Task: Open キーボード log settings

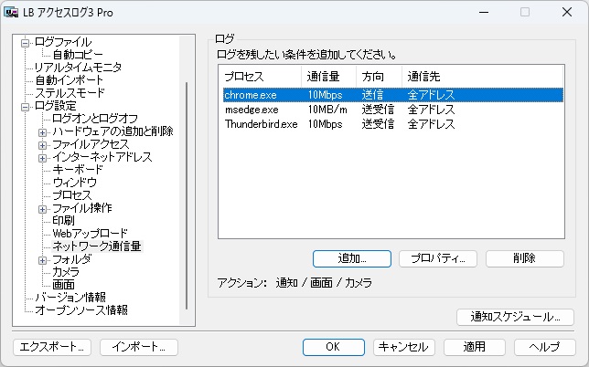Action: (78, 170)
